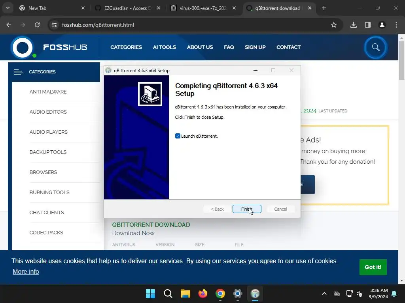405x303 pixels.
Task: Select BROWSERS category
Action: tap(44, 172)
